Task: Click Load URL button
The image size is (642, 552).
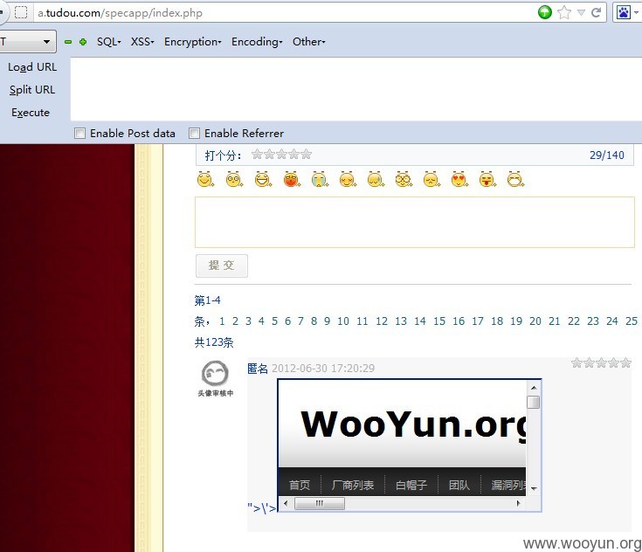Action: click(x=32, y=67)
